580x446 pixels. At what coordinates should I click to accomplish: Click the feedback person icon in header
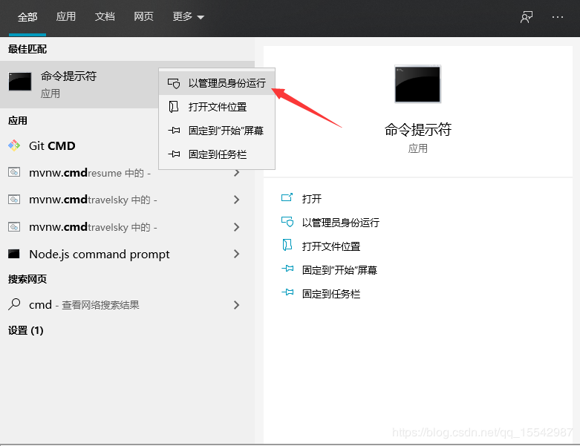pos(527,17)
